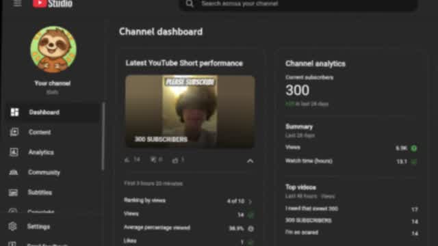
Task: Click the Content icon in sidebar
Action: 14,132
